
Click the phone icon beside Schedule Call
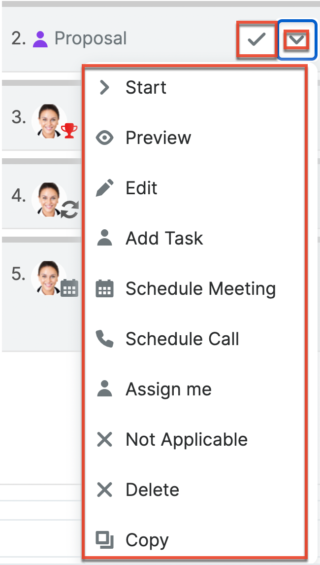click(104, 339)
